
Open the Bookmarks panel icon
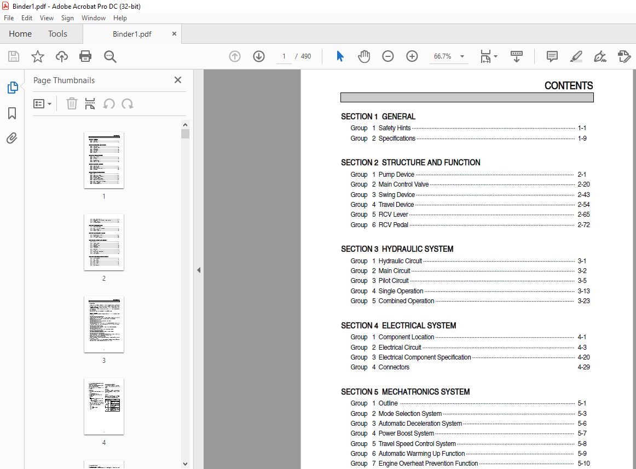point(12,113)
